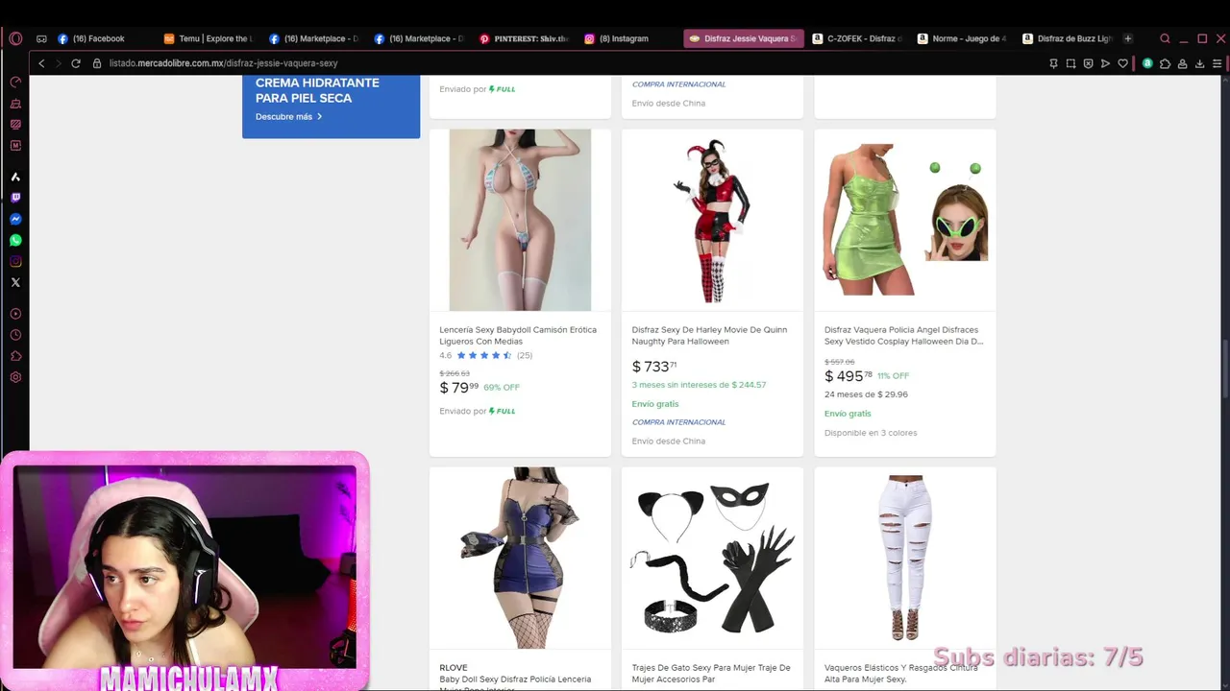Open the downloads icon in toolbar
The width and height of the screenshot is (1230, 691).
coord(1199,63)
